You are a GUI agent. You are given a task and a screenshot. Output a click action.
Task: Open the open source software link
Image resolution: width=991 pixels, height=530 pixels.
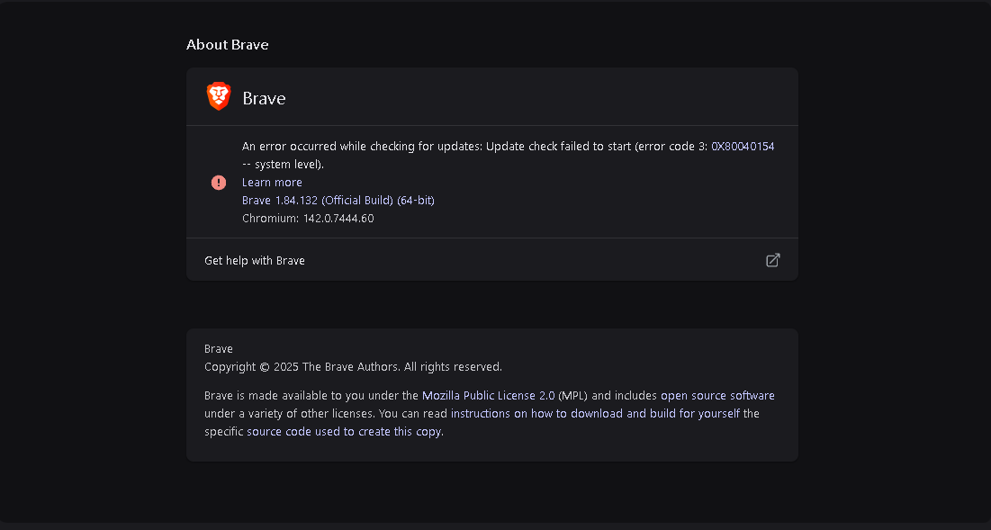click(x=717, y=395)
